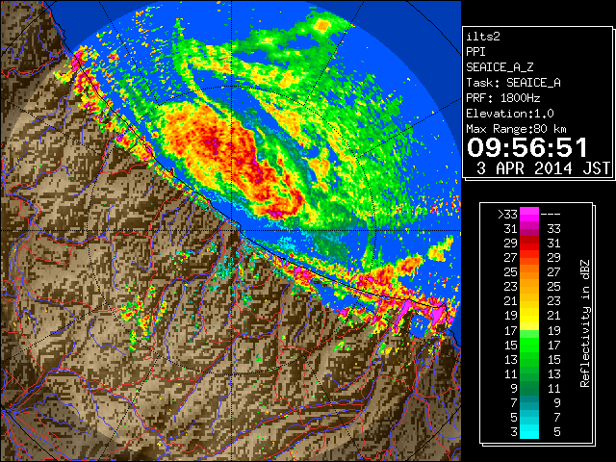616x462 pixels.
Task: Select the yellow 19–21 dBZ legend band
Action: (x=529, y=316)
